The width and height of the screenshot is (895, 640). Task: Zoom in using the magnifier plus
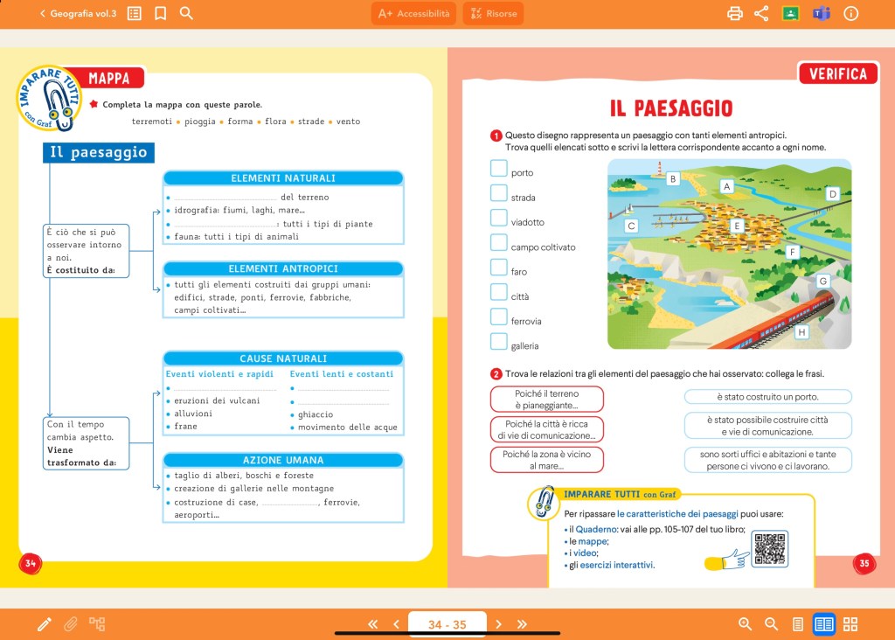click(x=746, y=623)
